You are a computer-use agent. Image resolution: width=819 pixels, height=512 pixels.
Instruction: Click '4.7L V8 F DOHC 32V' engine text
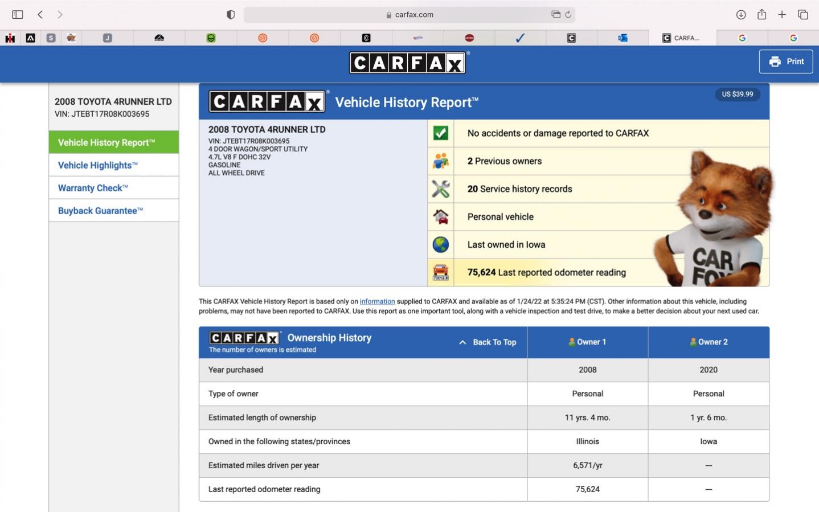coord(239,157)
